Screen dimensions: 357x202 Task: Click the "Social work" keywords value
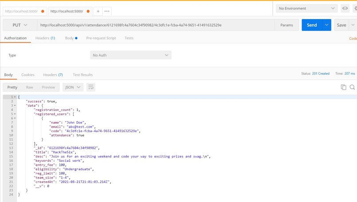point(70,160)
